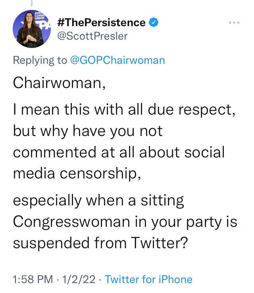
Task: Click the 1:58 PM timestamp
Action: pyautogui.click(x=33, y=279)
